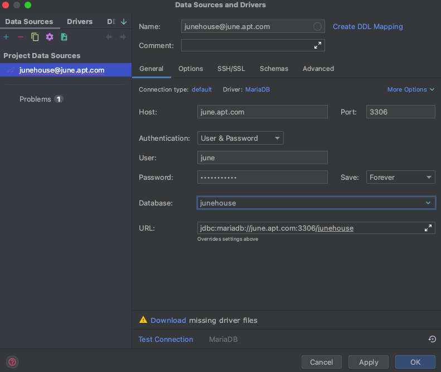Click the OK button
This screenshot has height=372, width=441.
coord(415,362)
